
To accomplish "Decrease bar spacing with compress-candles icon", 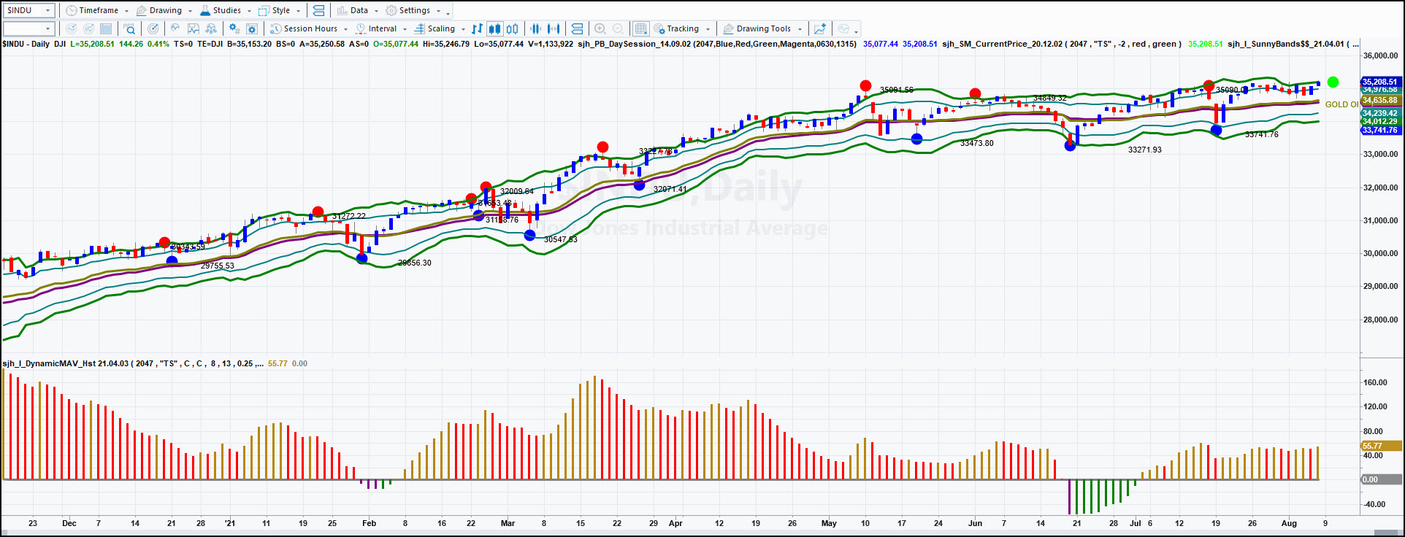I will (x=536, y=28).
